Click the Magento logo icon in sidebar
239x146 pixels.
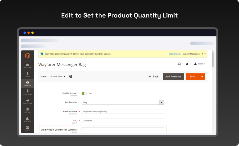point(28,56)
